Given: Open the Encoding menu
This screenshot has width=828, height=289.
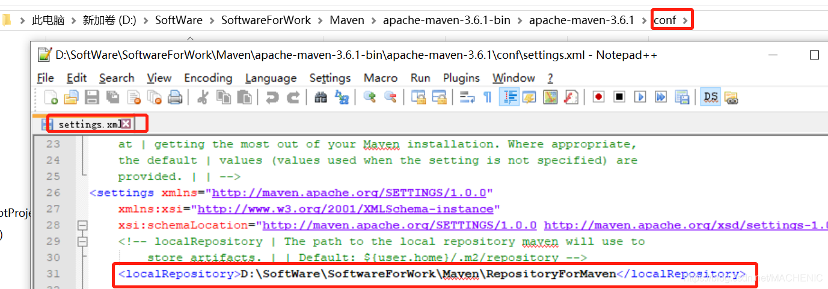Looking at the screenshot, I should click(208, 78).
